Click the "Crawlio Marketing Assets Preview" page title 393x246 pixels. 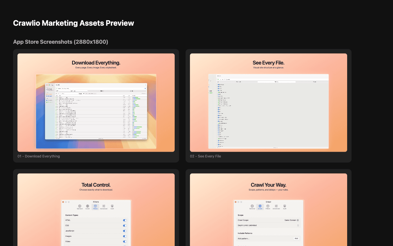[74, 23]
